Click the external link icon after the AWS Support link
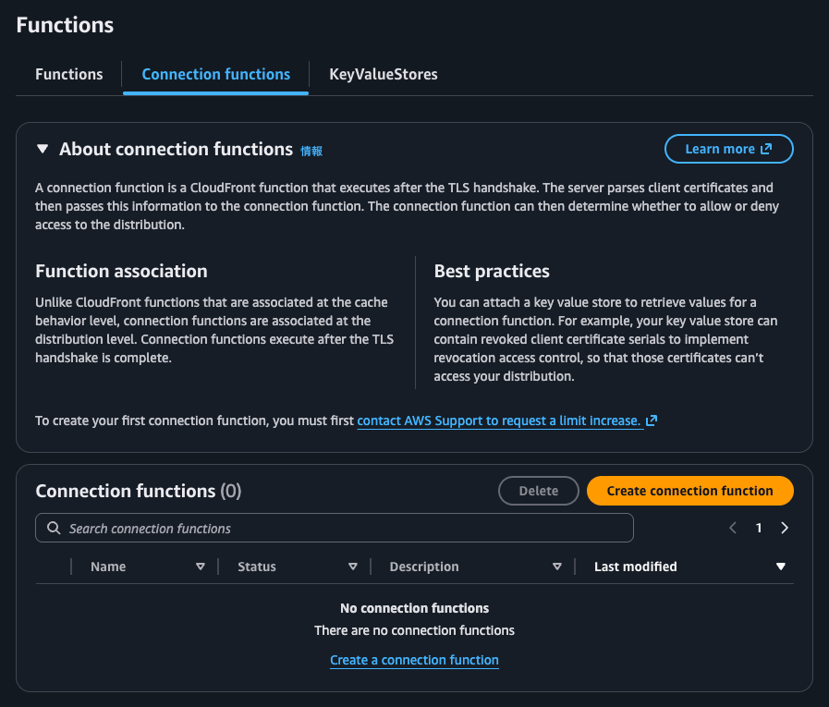Image resolution: width=829 pixels, height=707 pixels. tap(652, 421)
